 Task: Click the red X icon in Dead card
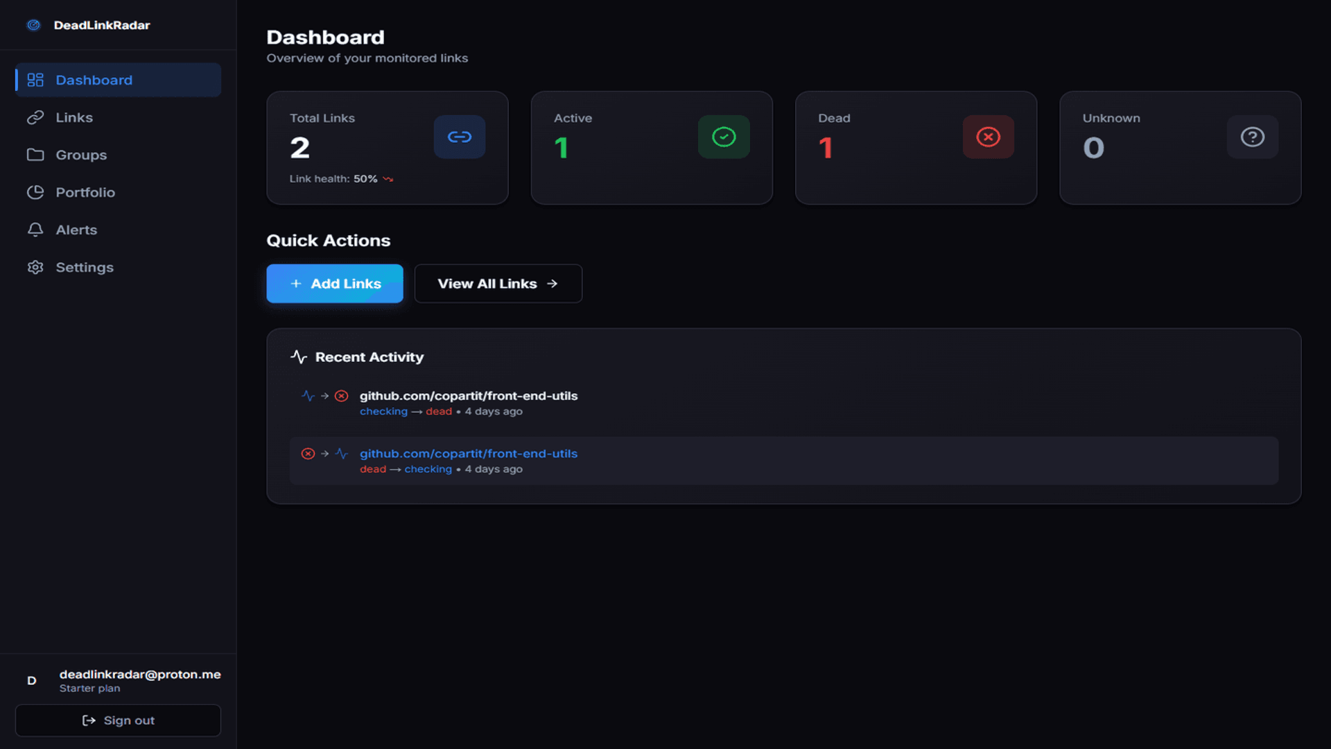click(988, 137)
